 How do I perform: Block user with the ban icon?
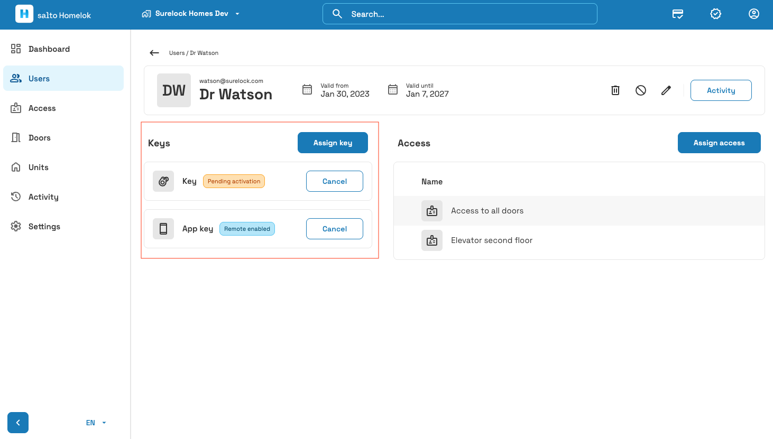tap(641, 90)
